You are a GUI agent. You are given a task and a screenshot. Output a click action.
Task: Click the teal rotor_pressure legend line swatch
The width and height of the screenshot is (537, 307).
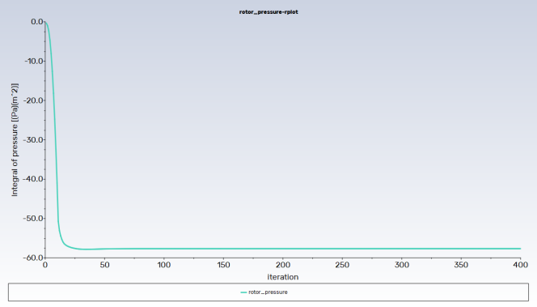coord(243,292)
